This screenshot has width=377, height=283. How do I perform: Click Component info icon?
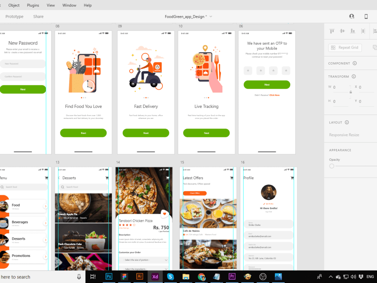(355, 63)
